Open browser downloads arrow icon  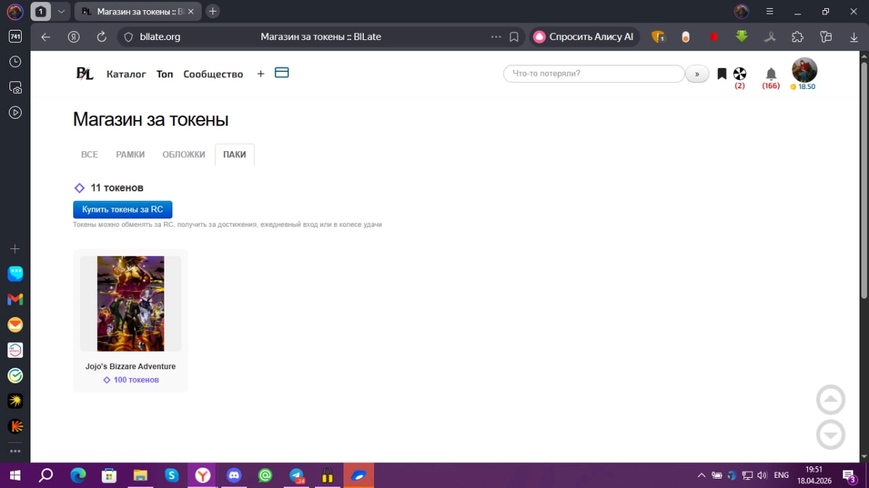coord(854,37)
